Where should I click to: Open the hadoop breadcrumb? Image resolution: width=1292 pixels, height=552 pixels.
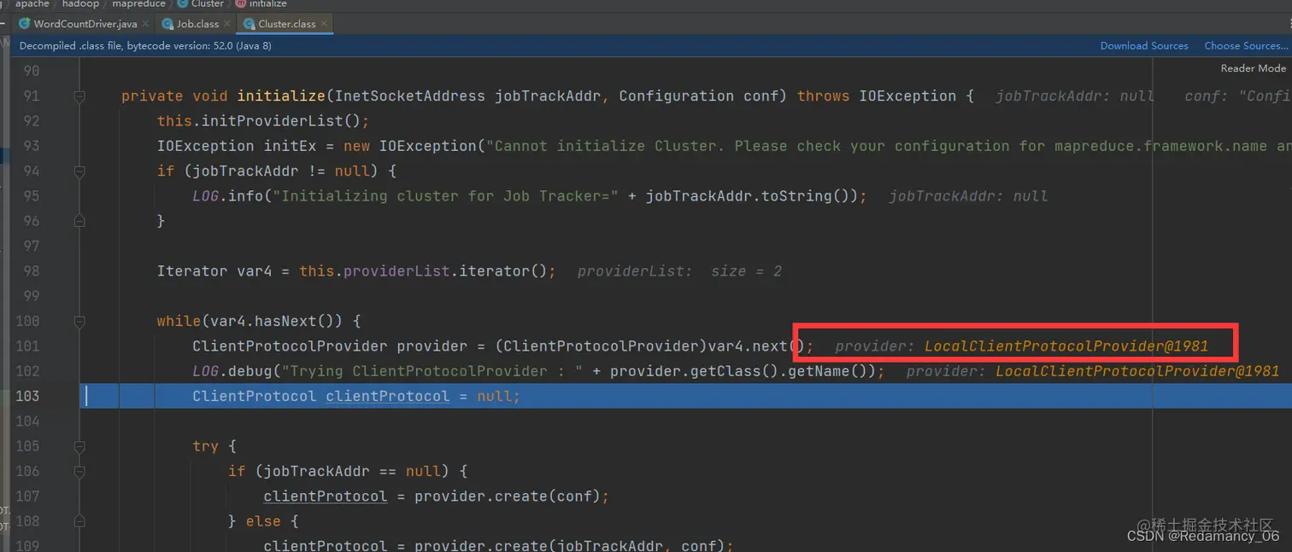(x=80, y=4)
